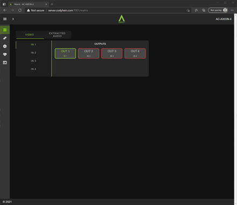The image size is (237, 205).
Task: Select input IN 4
Action: click(33, 69)
